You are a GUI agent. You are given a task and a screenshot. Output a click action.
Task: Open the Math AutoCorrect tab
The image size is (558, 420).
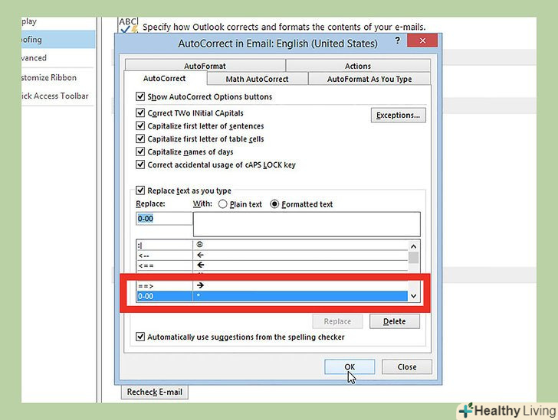[x=258, y=79]
